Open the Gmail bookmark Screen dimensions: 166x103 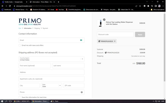[x=51, y=10]
